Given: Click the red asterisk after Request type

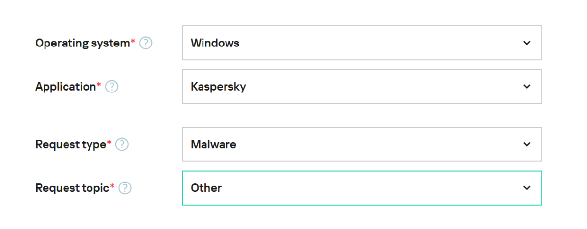Looking at the screenshot, I should tap(109, 143).
